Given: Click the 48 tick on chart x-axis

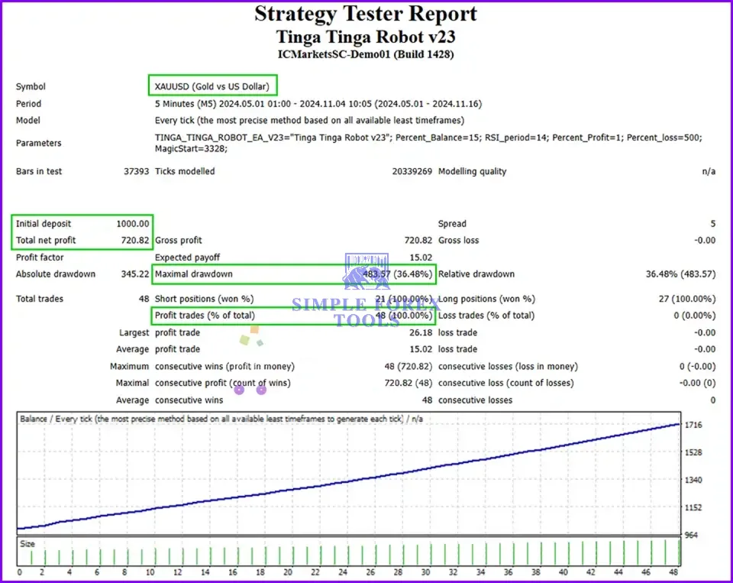Looking at the screenshot, I should pyautogui.click(x=674, y=572).
